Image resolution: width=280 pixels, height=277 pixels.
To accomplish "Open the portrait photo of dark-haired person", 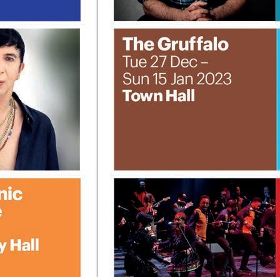I will [x=40, y=99].
